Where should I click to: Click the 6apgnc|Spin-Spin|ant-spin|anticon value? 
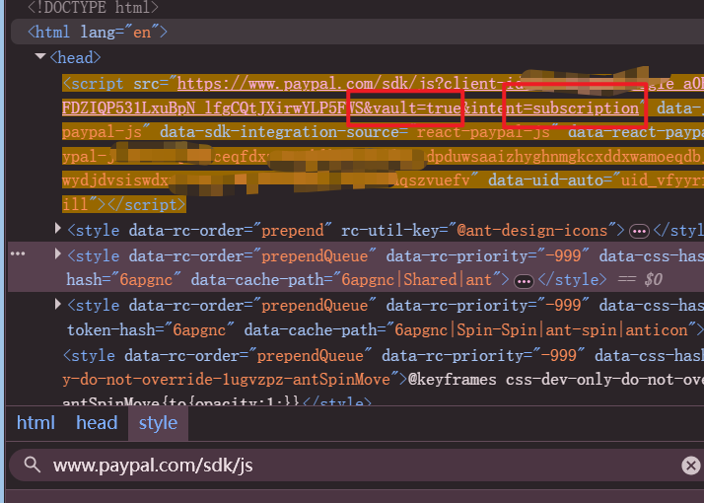point(541,330)
